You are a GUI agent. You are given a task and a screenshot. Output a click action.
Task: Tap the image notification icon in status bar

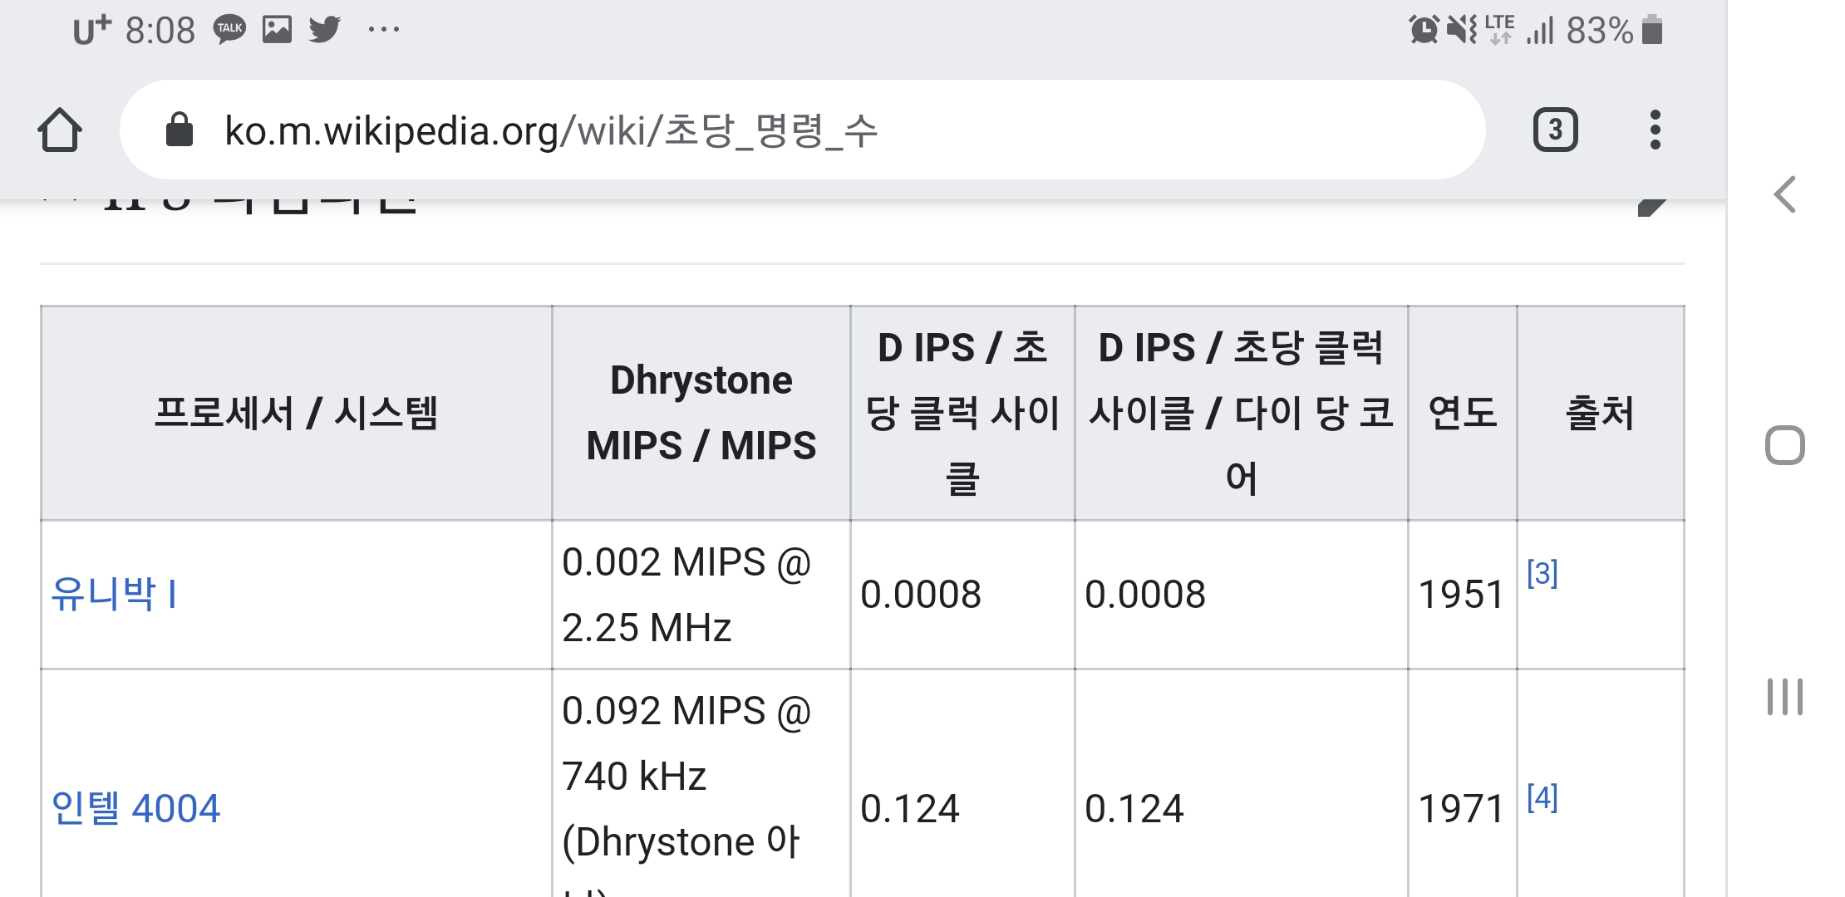point(277,30)
